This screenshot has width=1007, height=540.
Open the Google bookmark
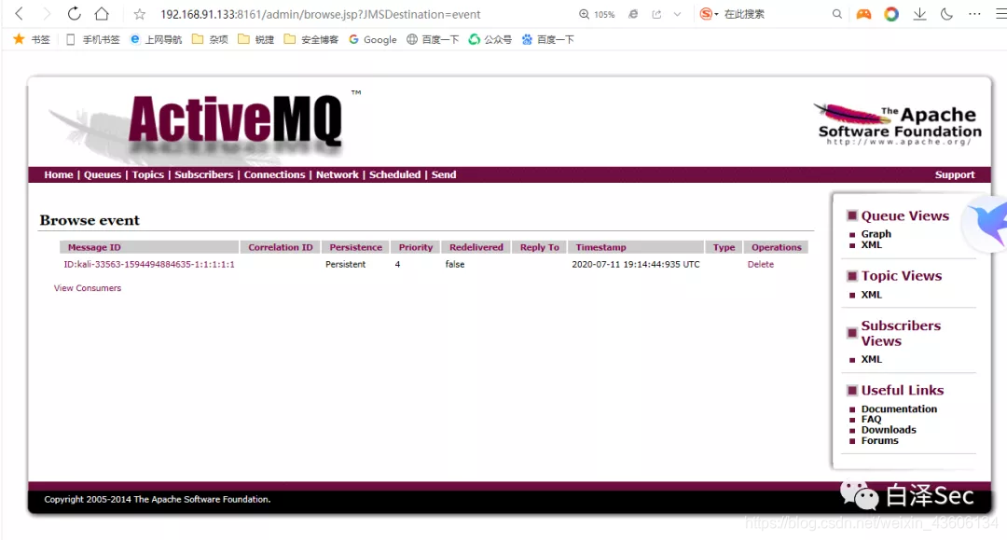point(372,39)
